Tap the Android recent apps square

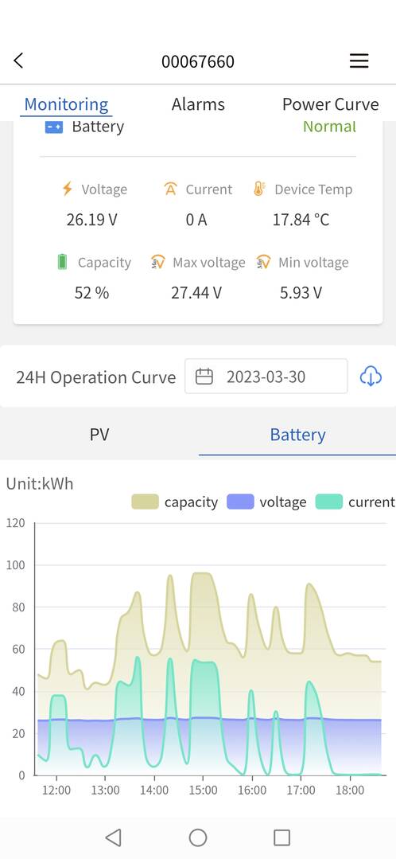pyautogui.click(x=281, y=837)
